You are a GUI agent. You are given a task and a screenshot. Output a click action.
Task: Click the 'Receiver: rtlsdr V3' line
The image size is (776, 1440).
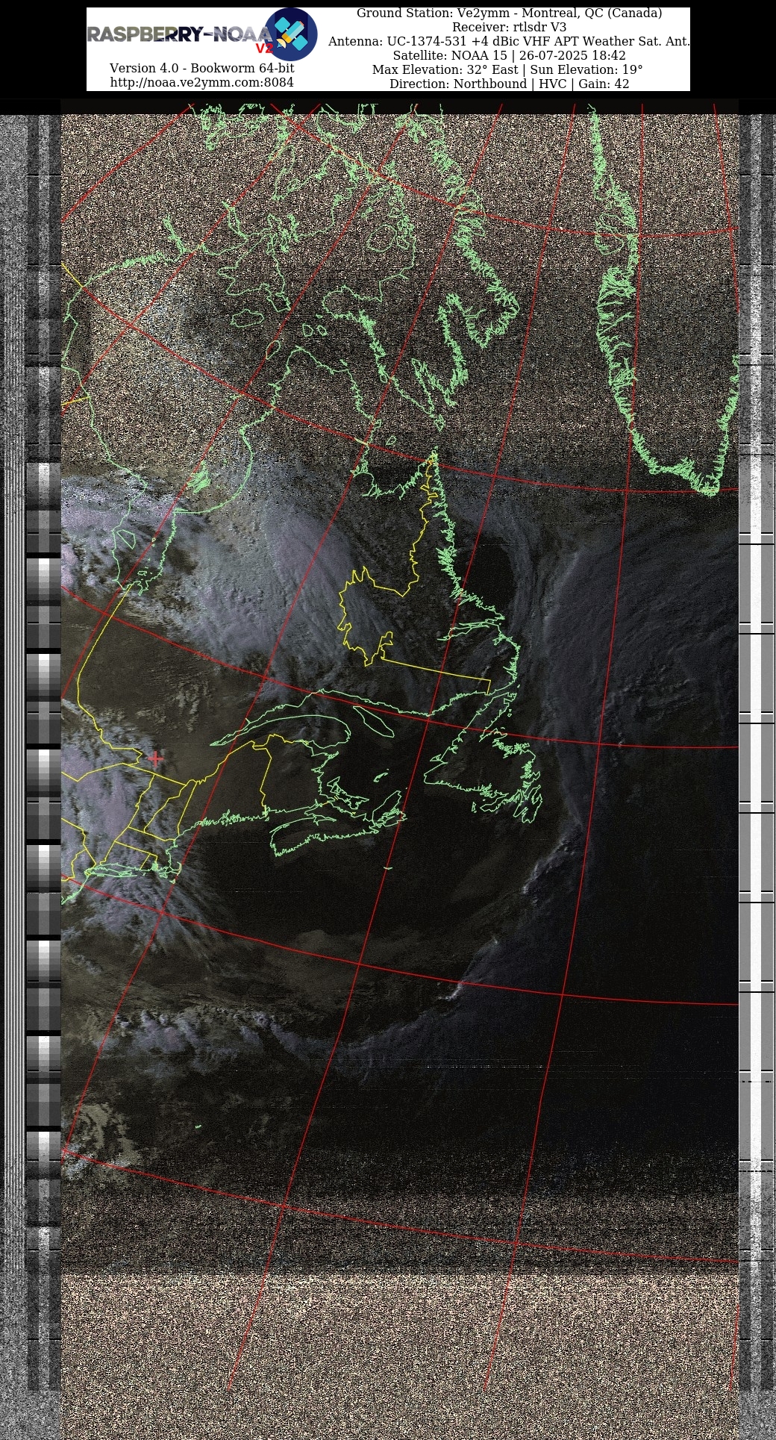tap(510, 28)
